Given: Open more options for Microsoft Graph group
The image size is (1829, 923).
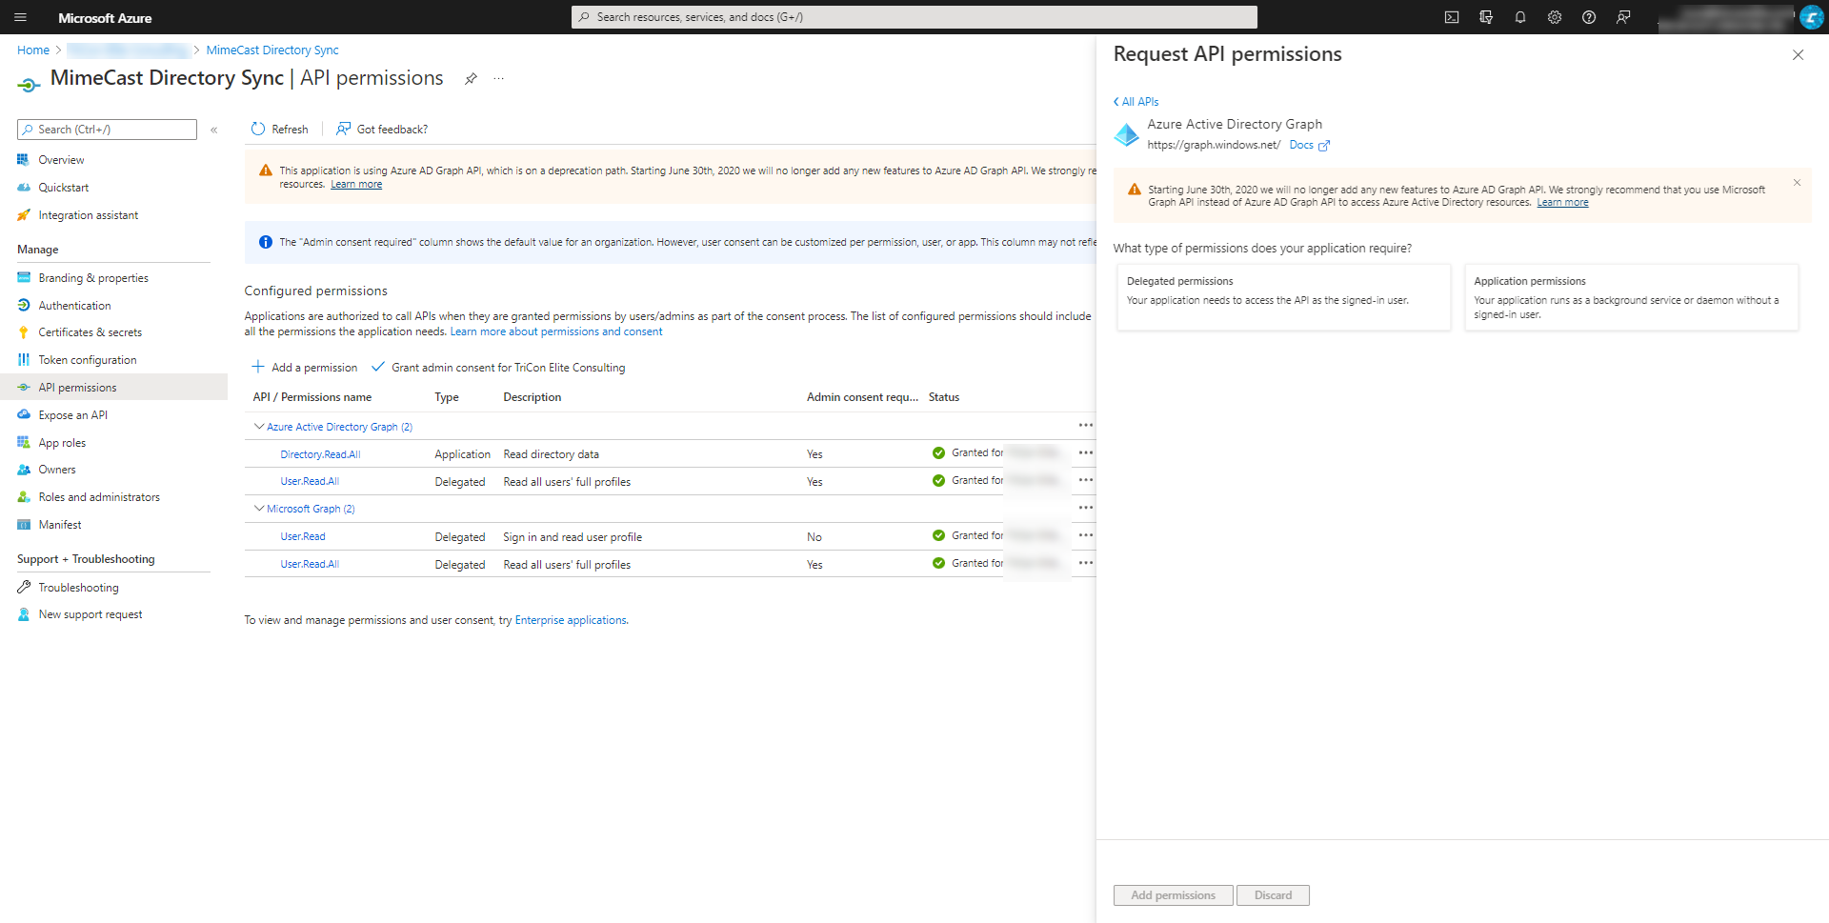Looking at the screenshot, I should pyautogui.click(x=1085, y=508).
